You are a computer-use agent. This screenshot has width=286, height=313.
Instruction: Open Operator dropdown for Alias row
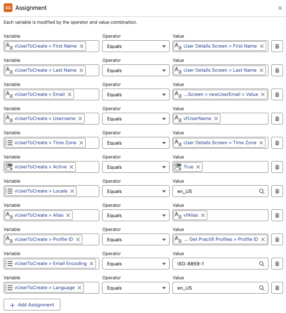click(136, 215)
